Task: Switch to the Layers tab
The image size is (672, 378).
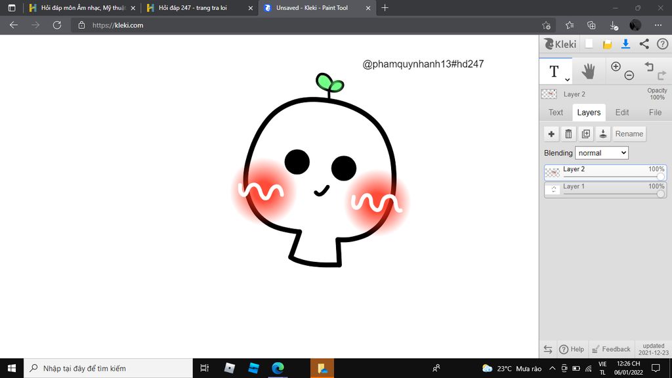Action: click(589, 112)
